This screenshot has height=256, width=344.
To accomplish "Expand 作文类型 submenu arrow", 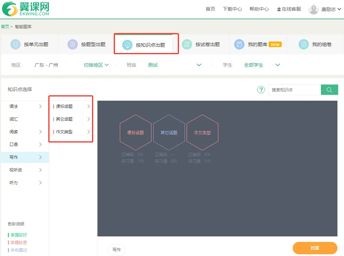I will [88, 132].
